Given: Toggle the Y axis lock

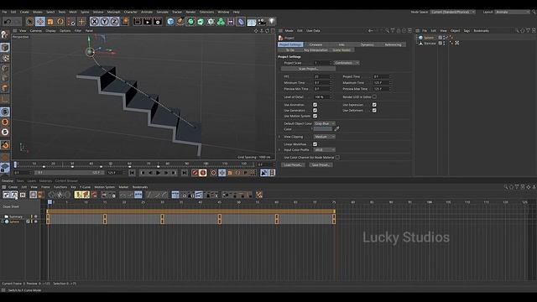Looking at the screenshot, I should (x=105, y=22).
